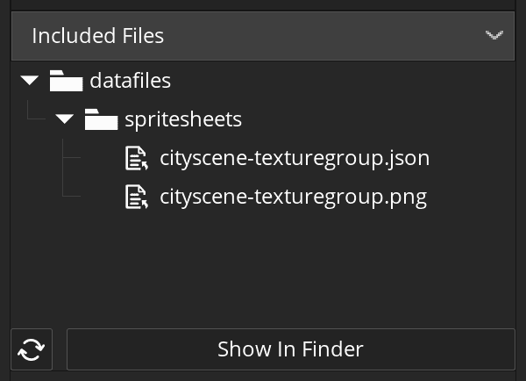Image resolution: width=526 pixels, height=381 pixels.
Task: Collapse the Included Files panel chevron
Action: 494,35
